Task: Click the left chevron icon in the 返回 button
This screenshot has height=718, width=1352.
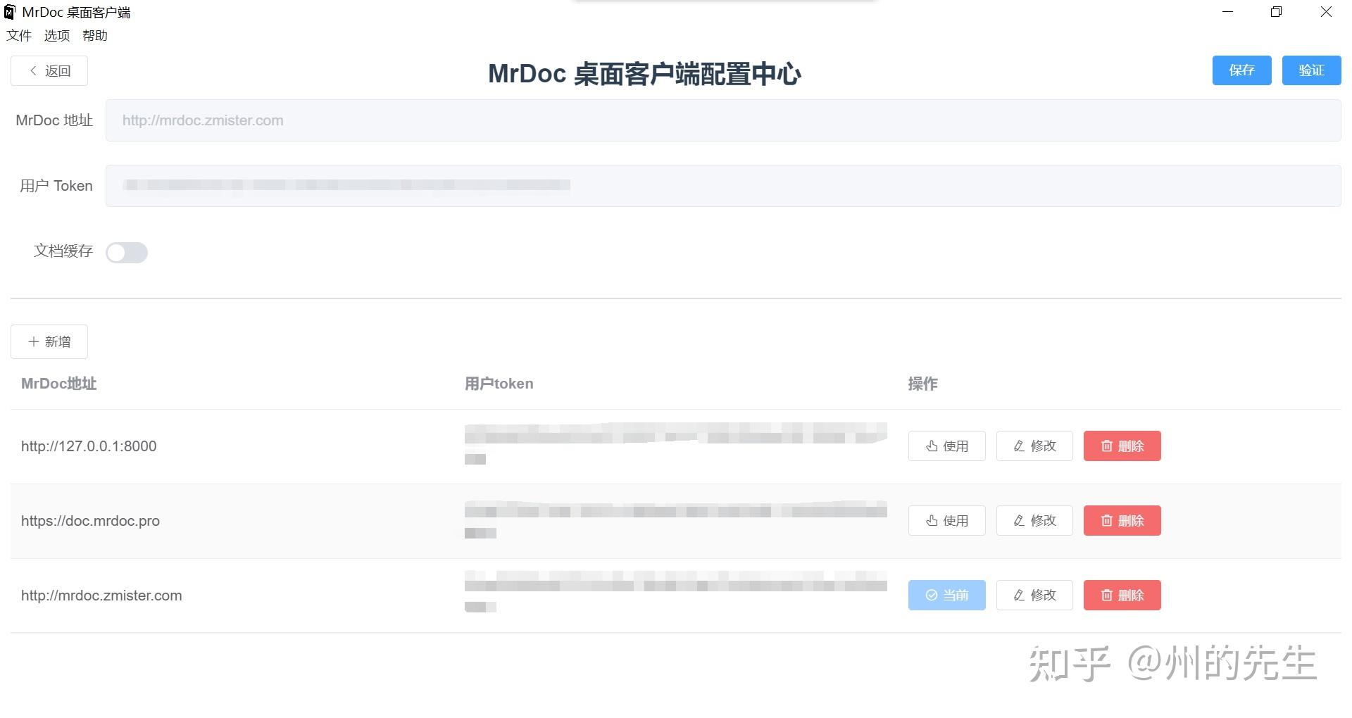Action: pos(32,70)
